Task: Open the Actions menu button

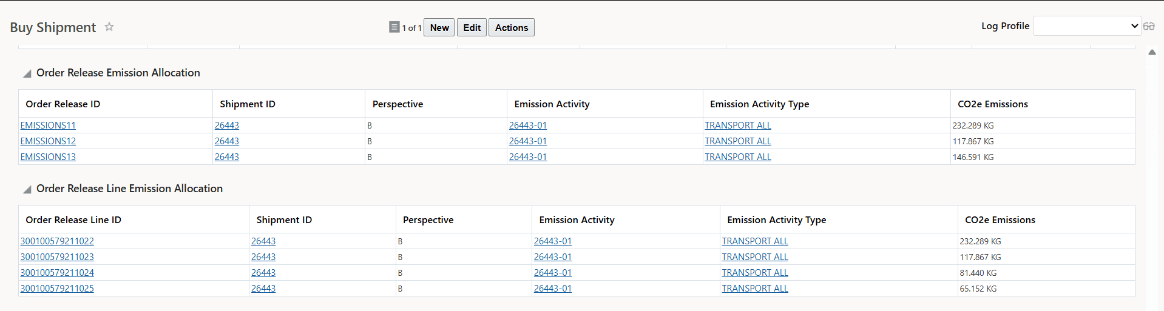Action: (x=512, y=27)
